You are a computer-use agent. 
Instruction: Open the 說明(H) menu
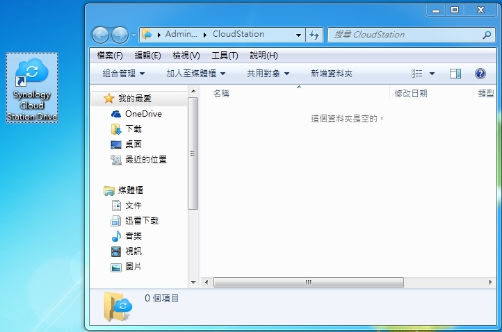pos(264,56)
